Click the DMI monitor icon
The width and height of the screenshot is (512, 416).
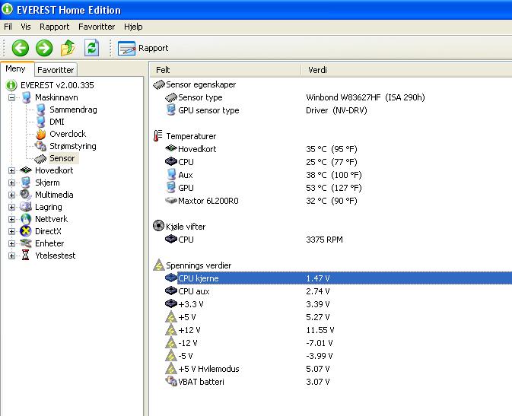[x=41, y=122]
